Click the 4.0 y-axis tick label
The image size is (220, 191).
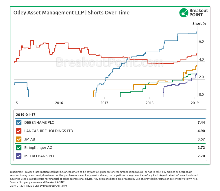(201, 59)
